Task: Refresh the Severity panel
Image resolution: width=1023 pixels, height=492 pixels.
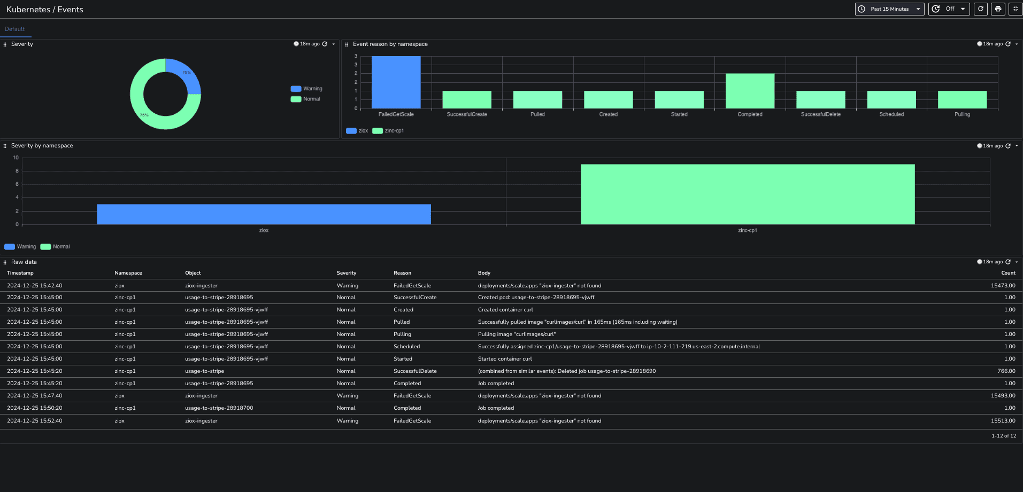Action: [325, 44]
